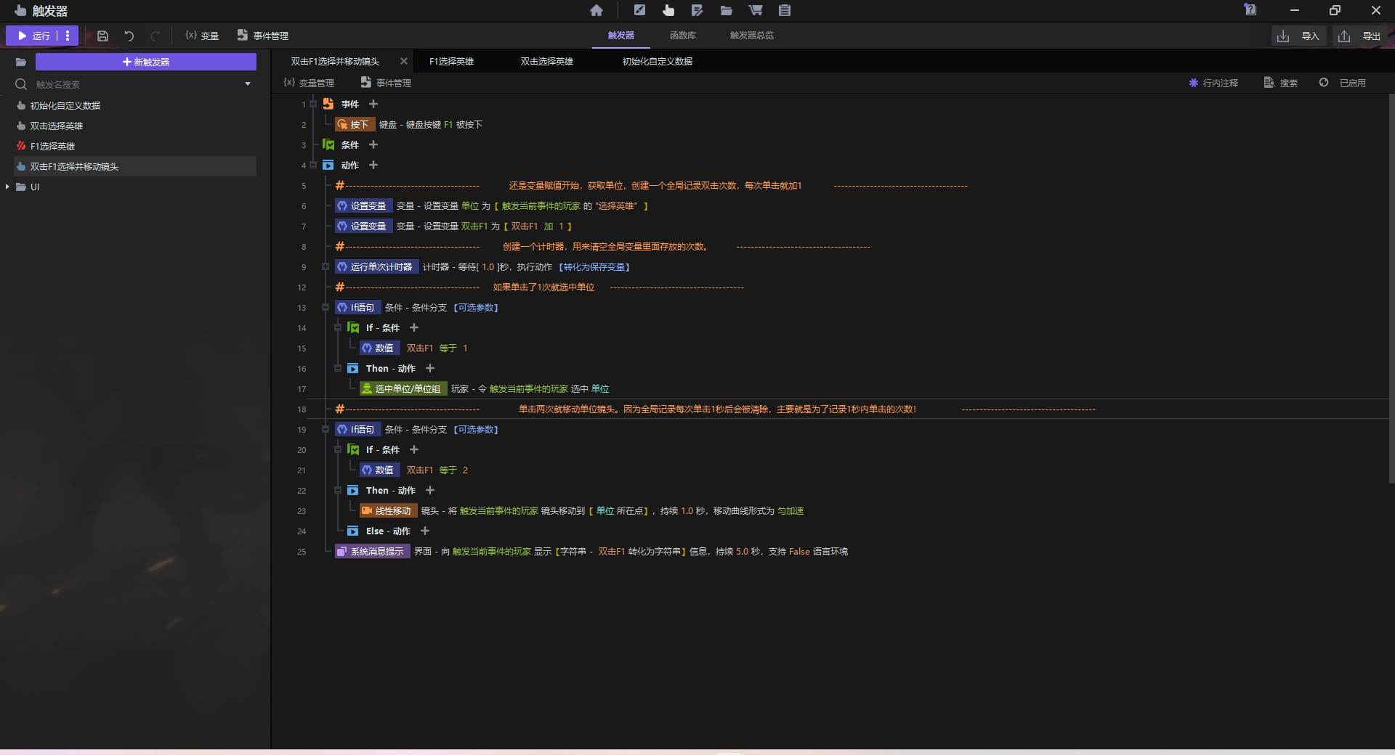1395x755 pixels.
Task: Switch to the 触发器 tab
Action: click(x=621, y=35)
